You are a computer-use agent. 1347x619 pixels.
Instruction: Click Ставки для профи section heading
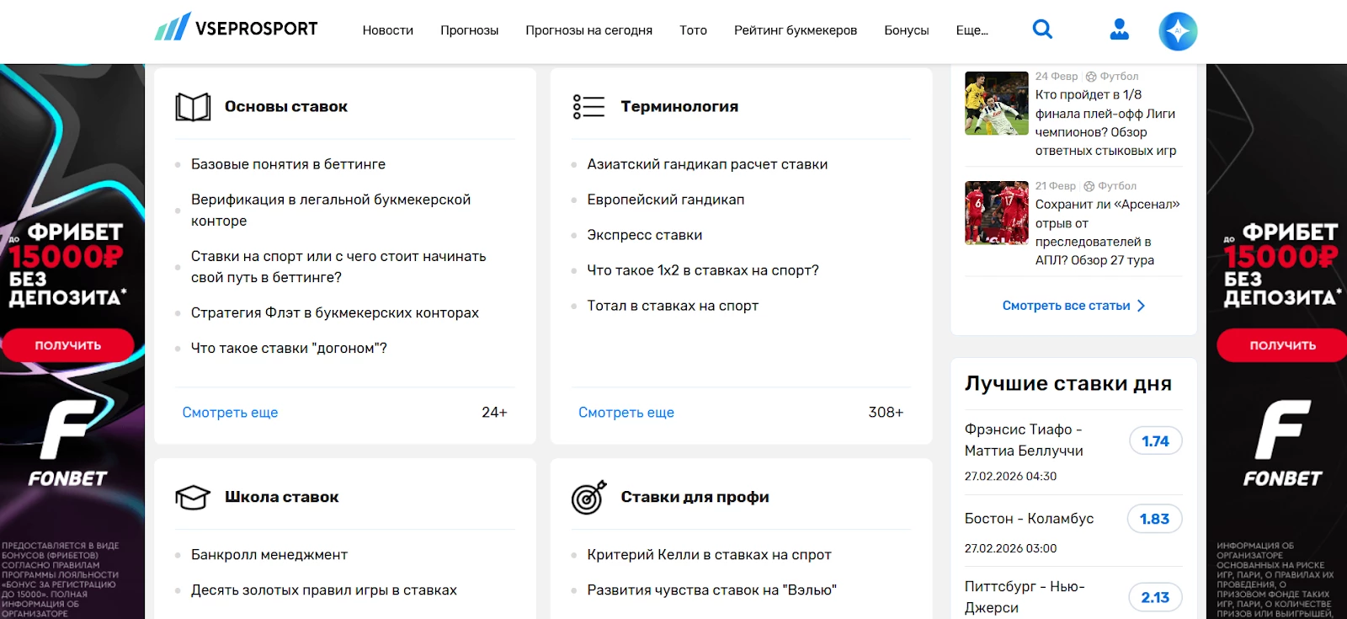[x=695, y=497]
